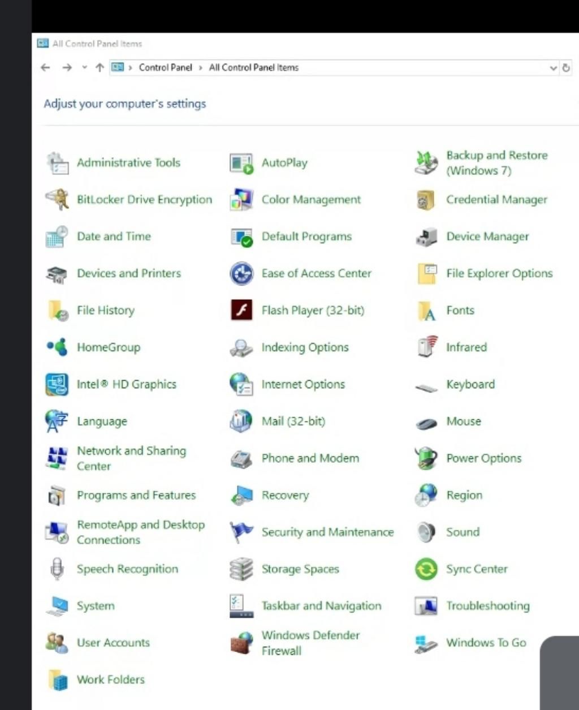The image size is (579, 710).
Task: Open the Recovery link
Action: pos(285,495)
